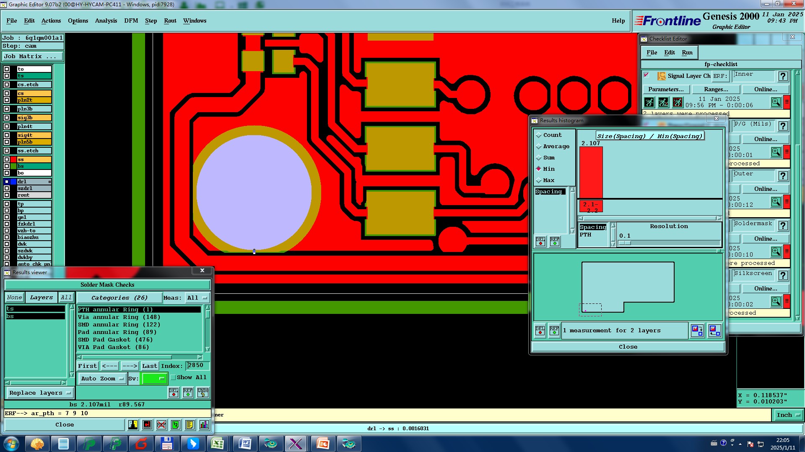Enable the Show All checkbox
Viewport: 805px width, 452px height.
[173, 378]
